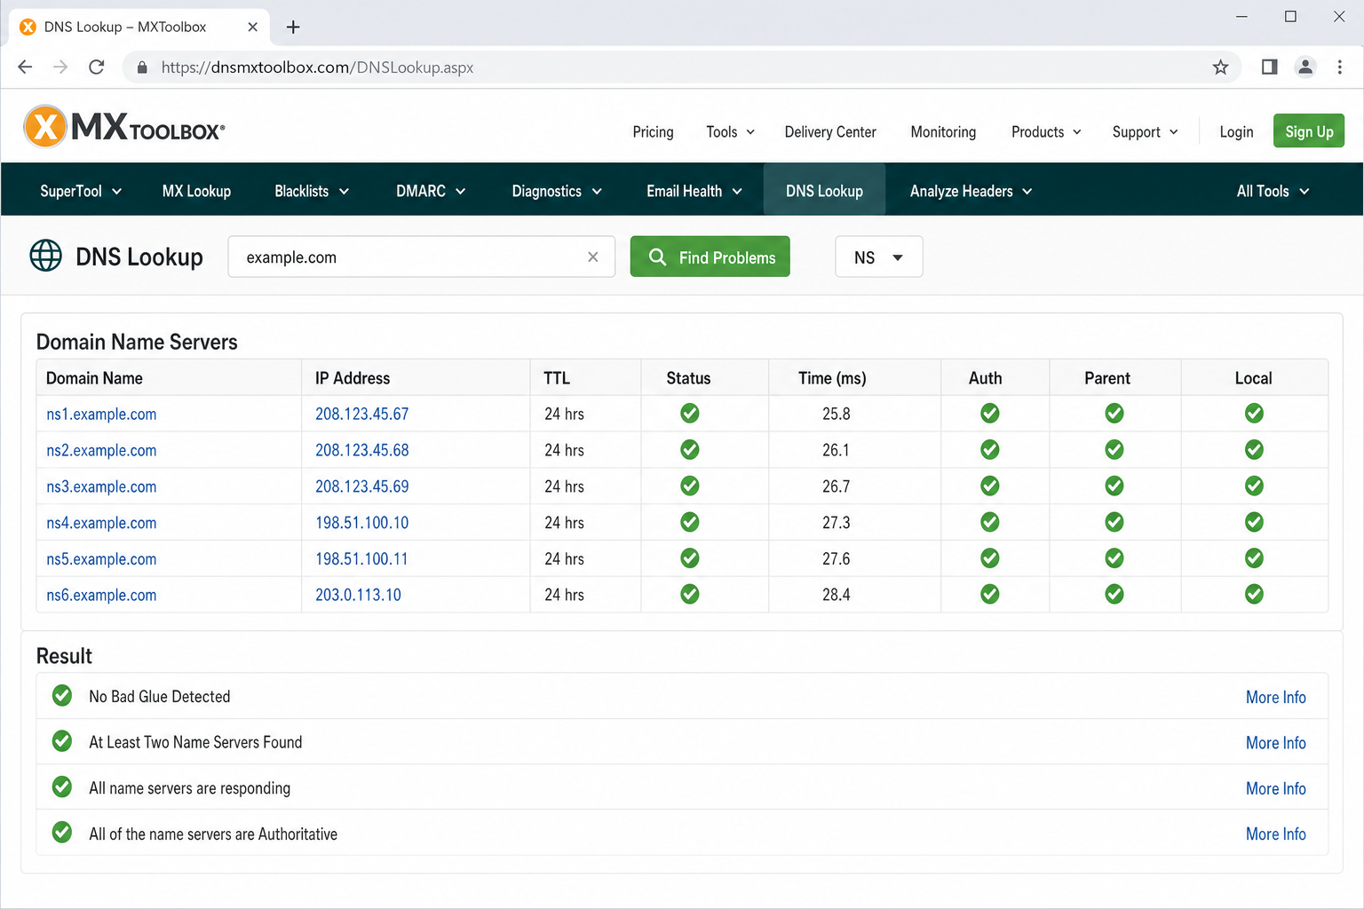
Task: Click the Parent checkmark for ns6.example.com
Action: (x=1114, y=594)
